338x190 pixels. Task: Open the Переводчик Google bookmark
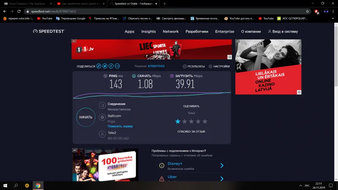[71, 18]
